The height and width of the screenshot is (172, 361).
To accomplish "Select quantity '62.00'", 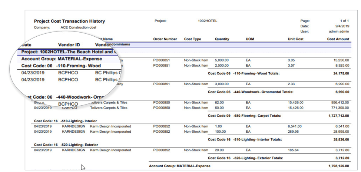I will [219, 102].
